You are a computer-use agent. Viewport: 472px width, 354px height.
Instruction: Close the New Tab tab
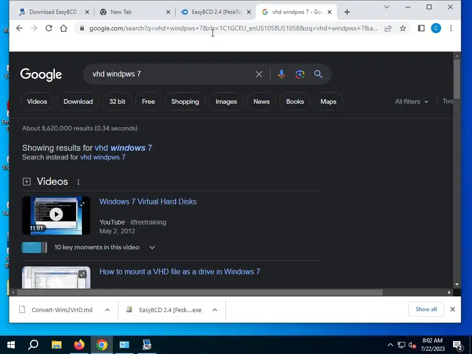pyautogui.click(x=168, y=12)
